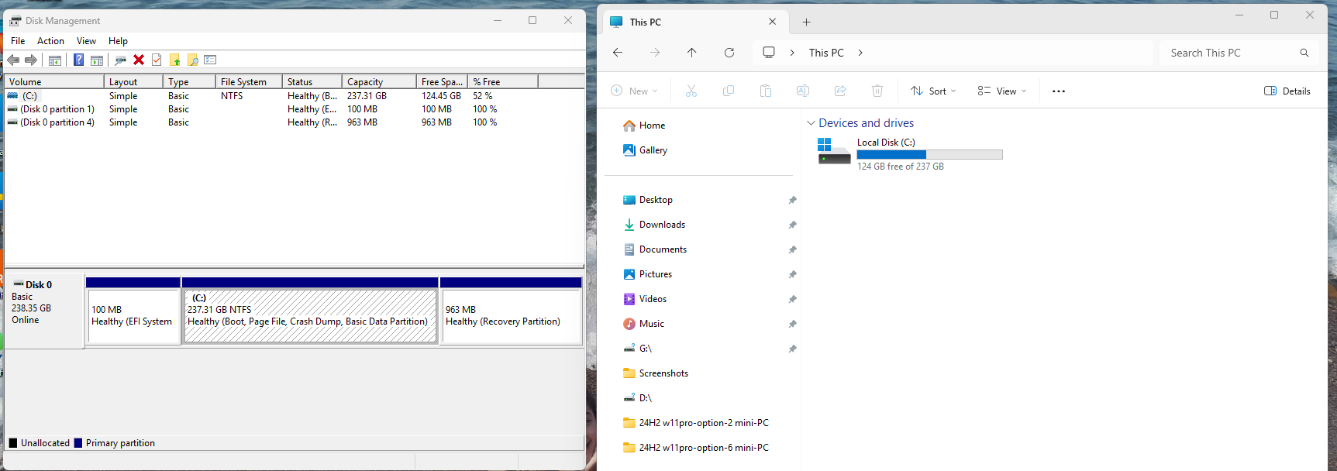This screenshot has width=1337, height=471.
Task: Sort by the Capacity column header
Action: 379,81
